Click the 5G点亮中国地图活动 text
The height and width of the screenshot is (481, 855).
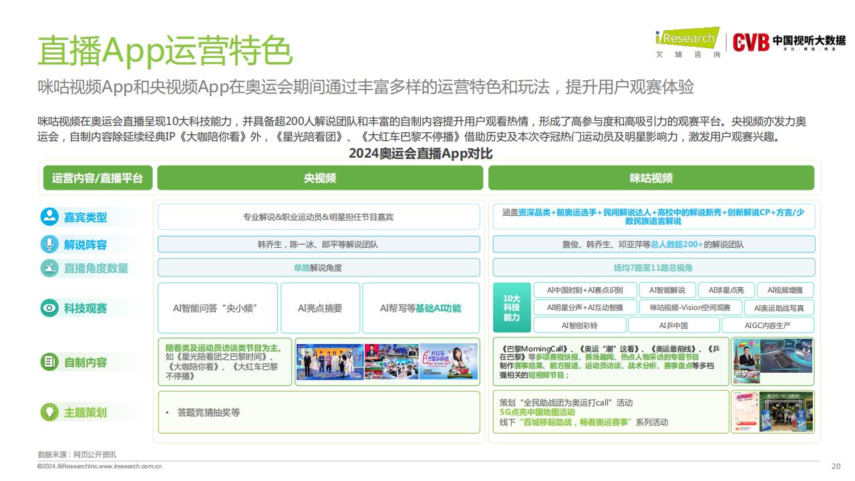[x=537, y=412]
